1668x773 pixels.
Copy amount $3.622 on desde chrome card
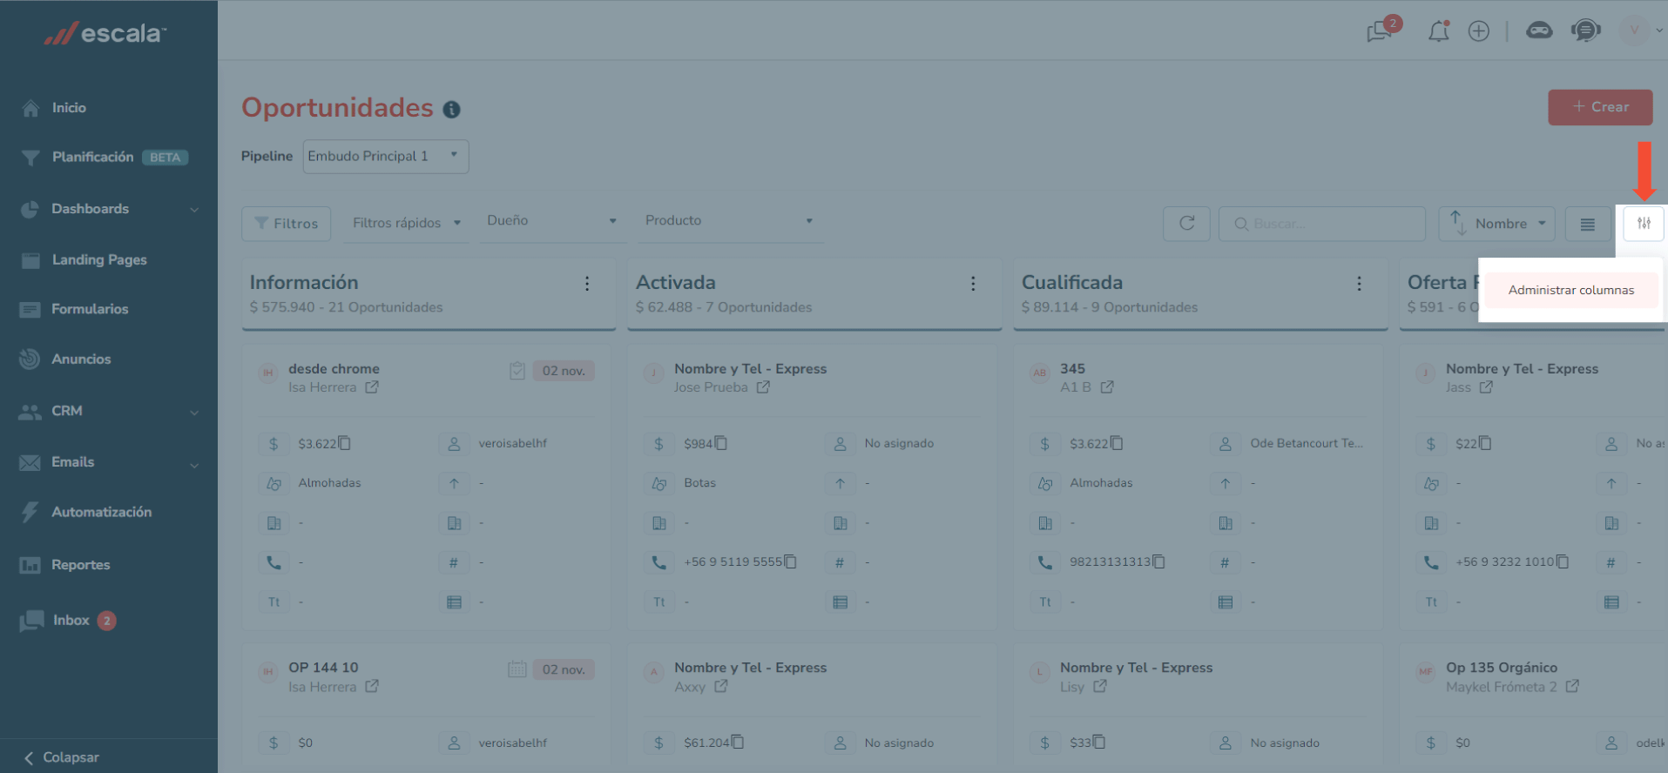(x=345, y=443)
